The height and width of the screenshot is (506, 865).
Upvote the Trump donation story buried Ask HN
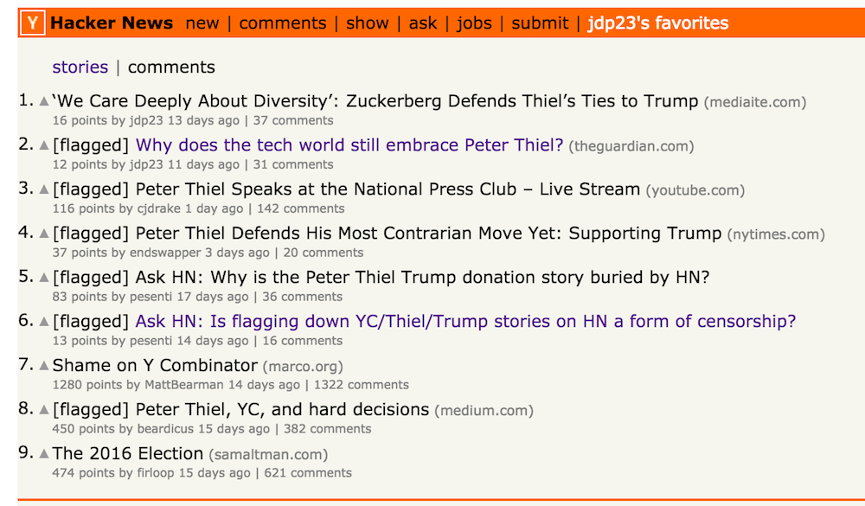[x=44, y=278]
